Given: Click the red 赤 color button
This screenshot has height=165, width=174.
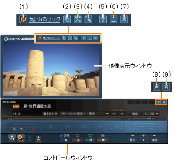Looking at the screenshot, I should (77, 140).
